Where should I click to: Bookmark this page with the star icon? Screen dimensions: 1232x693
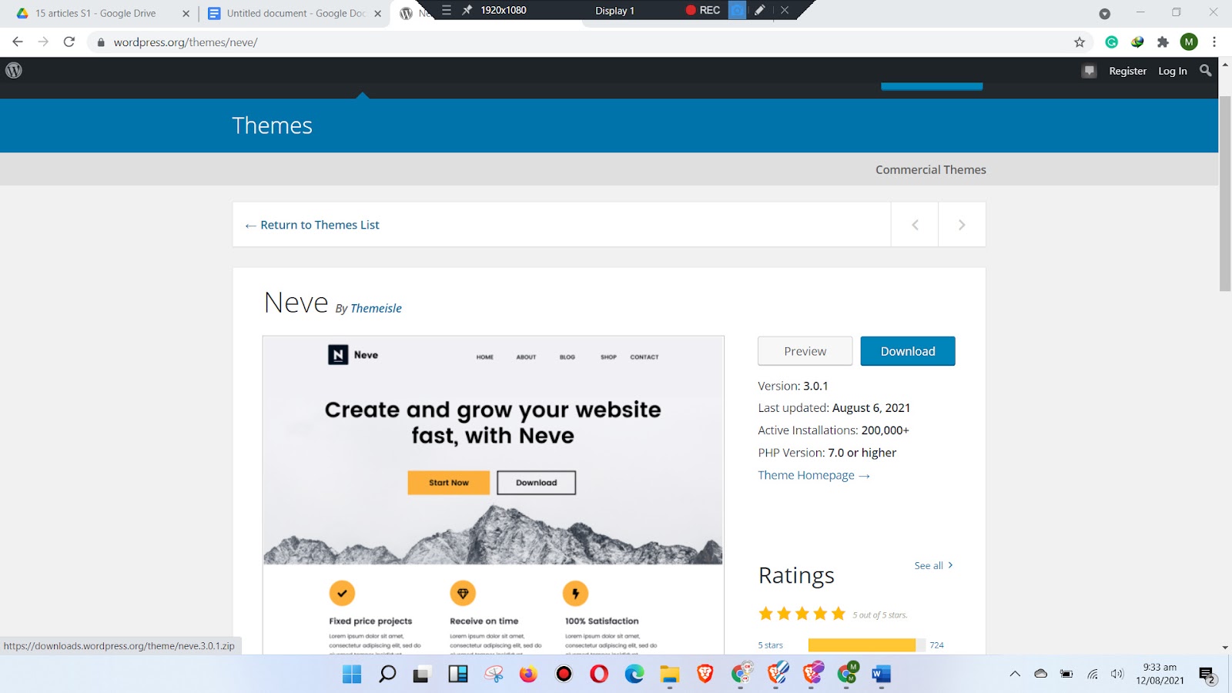pos(1080,42)
